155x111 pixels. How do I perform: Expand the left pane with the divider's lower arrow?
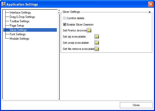click(59, 13)
